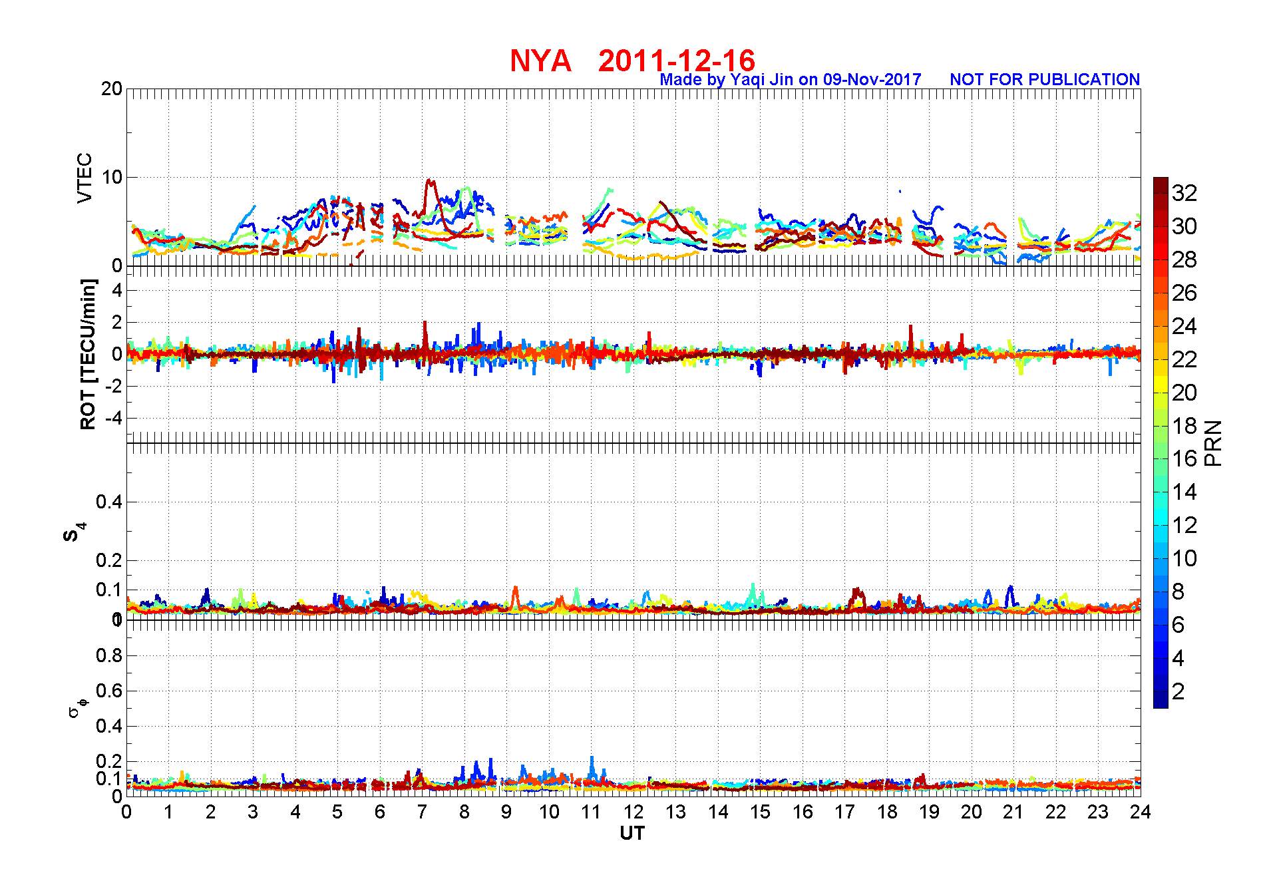1267x885 pixels.
Task: Click the 0.4 tick on σφ axis
Action: (109, 726)
